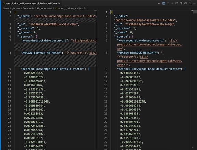Image resolution: width=197 pixels, height=150 pixels.
Task: Open product-inventory-bedrock-agent/kb/spec. link under line 8
Action: (x=150, y=61)
